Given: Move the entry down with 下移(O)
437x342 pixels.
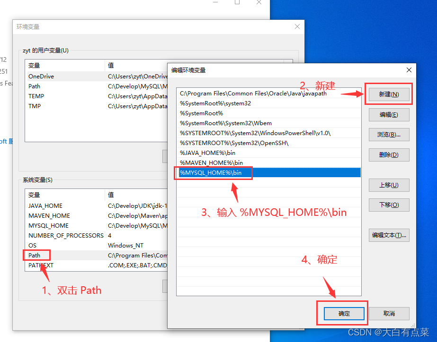Looking at the screenshot, I should pos(389,205).
